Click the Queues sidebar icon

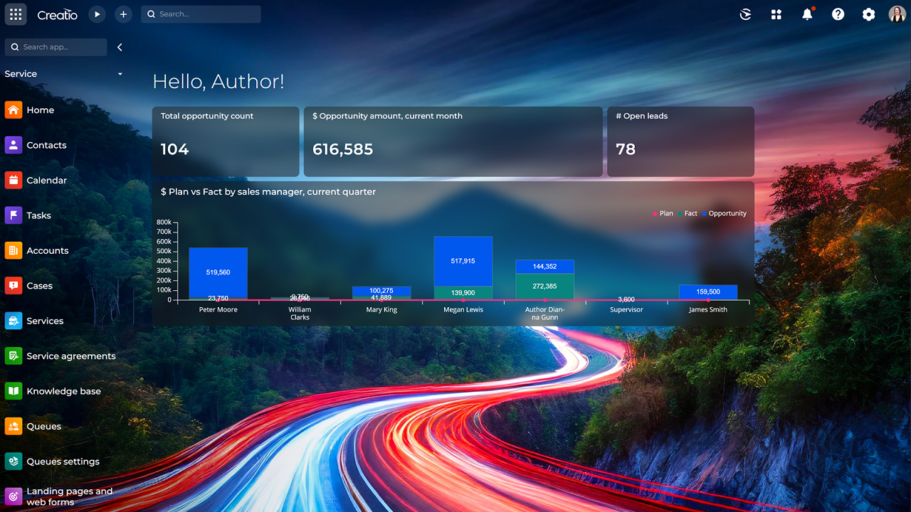(x=14, y=427)
